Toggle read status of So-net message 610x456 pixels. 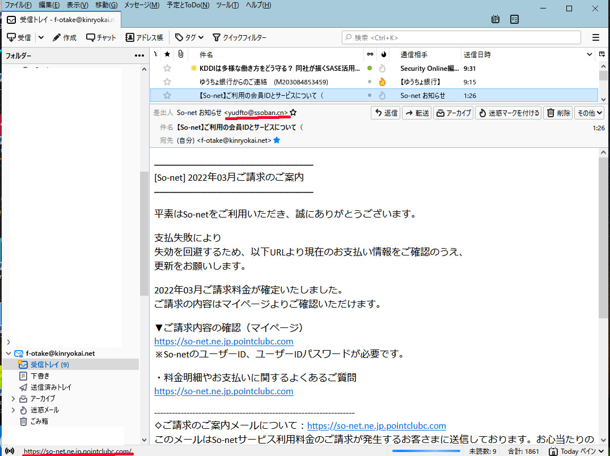370,95
